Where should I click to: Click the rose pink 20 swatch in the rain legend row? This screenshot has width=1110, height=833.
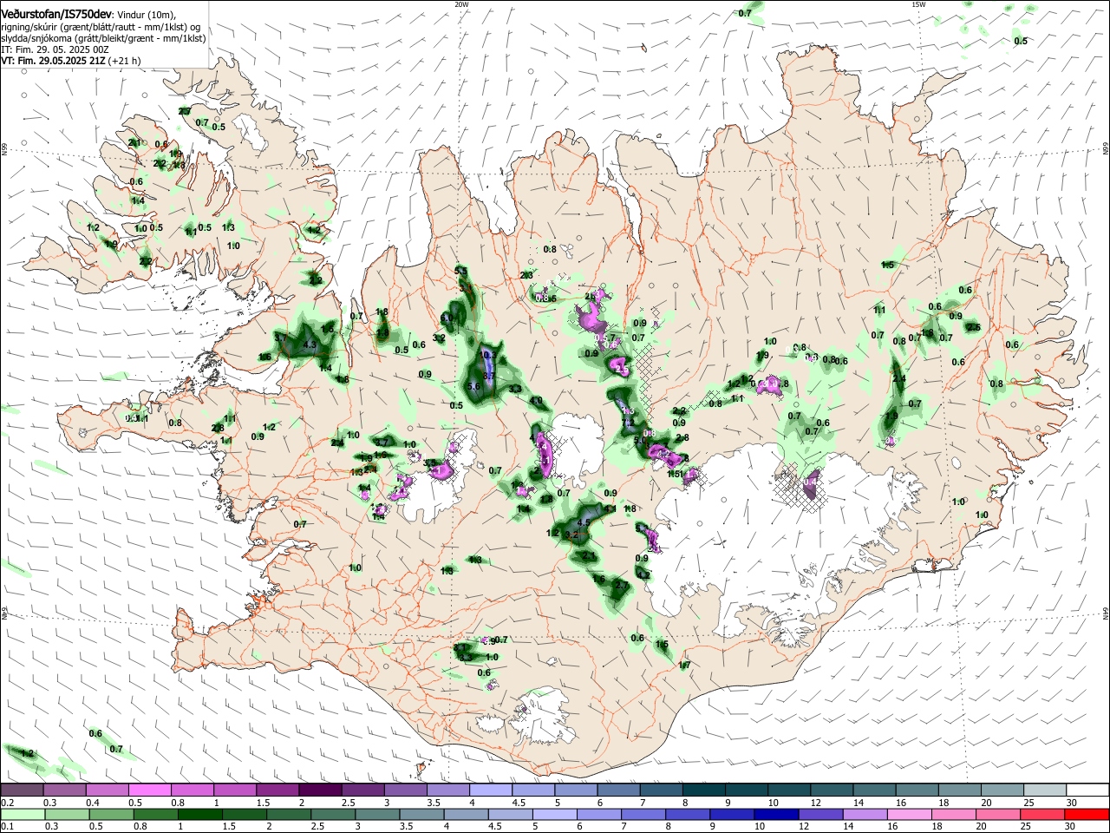(997, 815)
